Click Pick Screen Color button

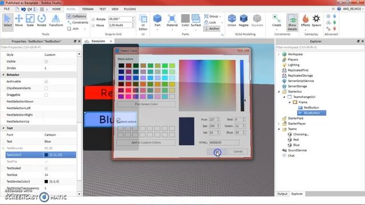[x=146, y=104]
